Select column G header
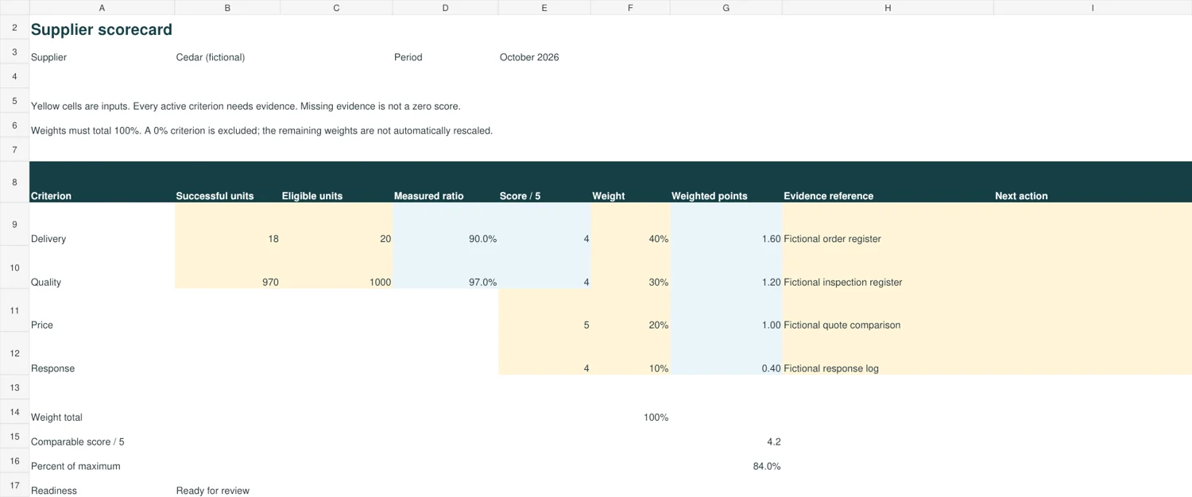The width and height of the screenshot is (1192, 497). (726, 7)
